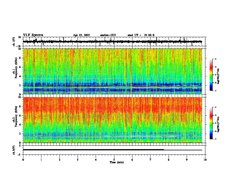This screenshot has width=231, height=179.
Task: Click the "8" frequency tick of ch.2 spectrogram
Action: [20, 106]
